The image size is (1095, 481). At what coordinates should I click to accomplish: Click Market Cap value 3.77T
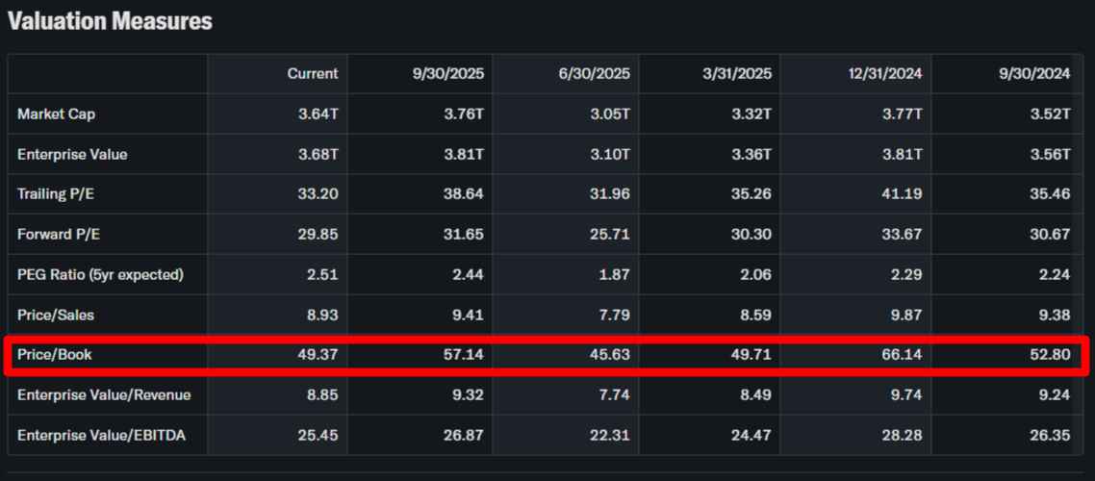[903, 114]
